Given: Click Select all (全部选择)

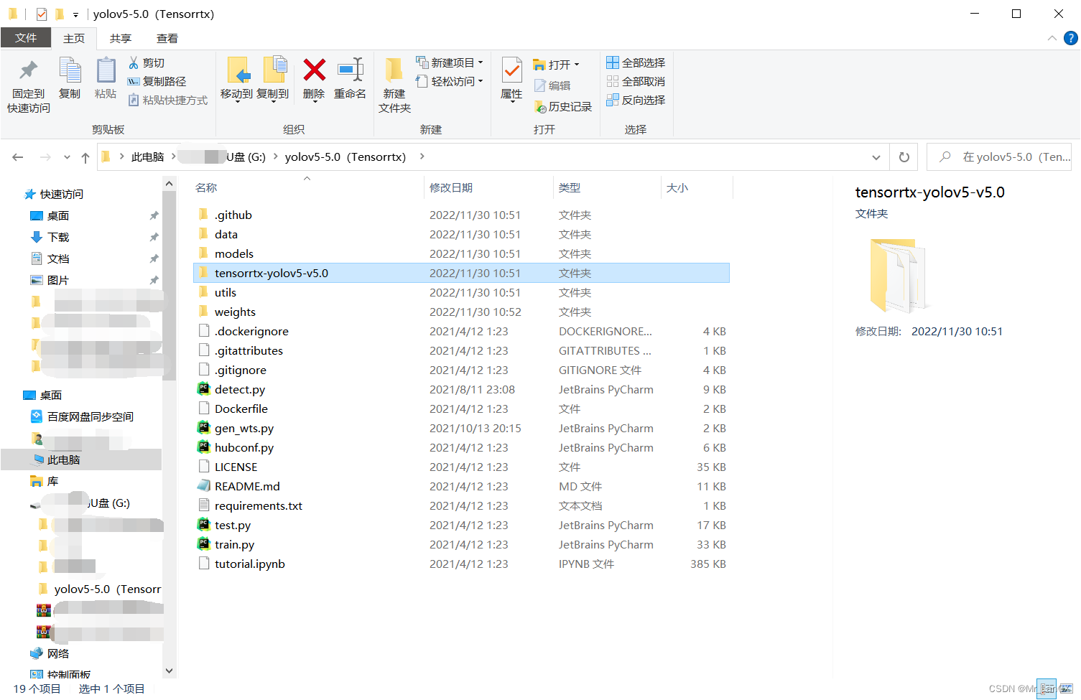Looking at the screenshot, I should coord(636,63).
